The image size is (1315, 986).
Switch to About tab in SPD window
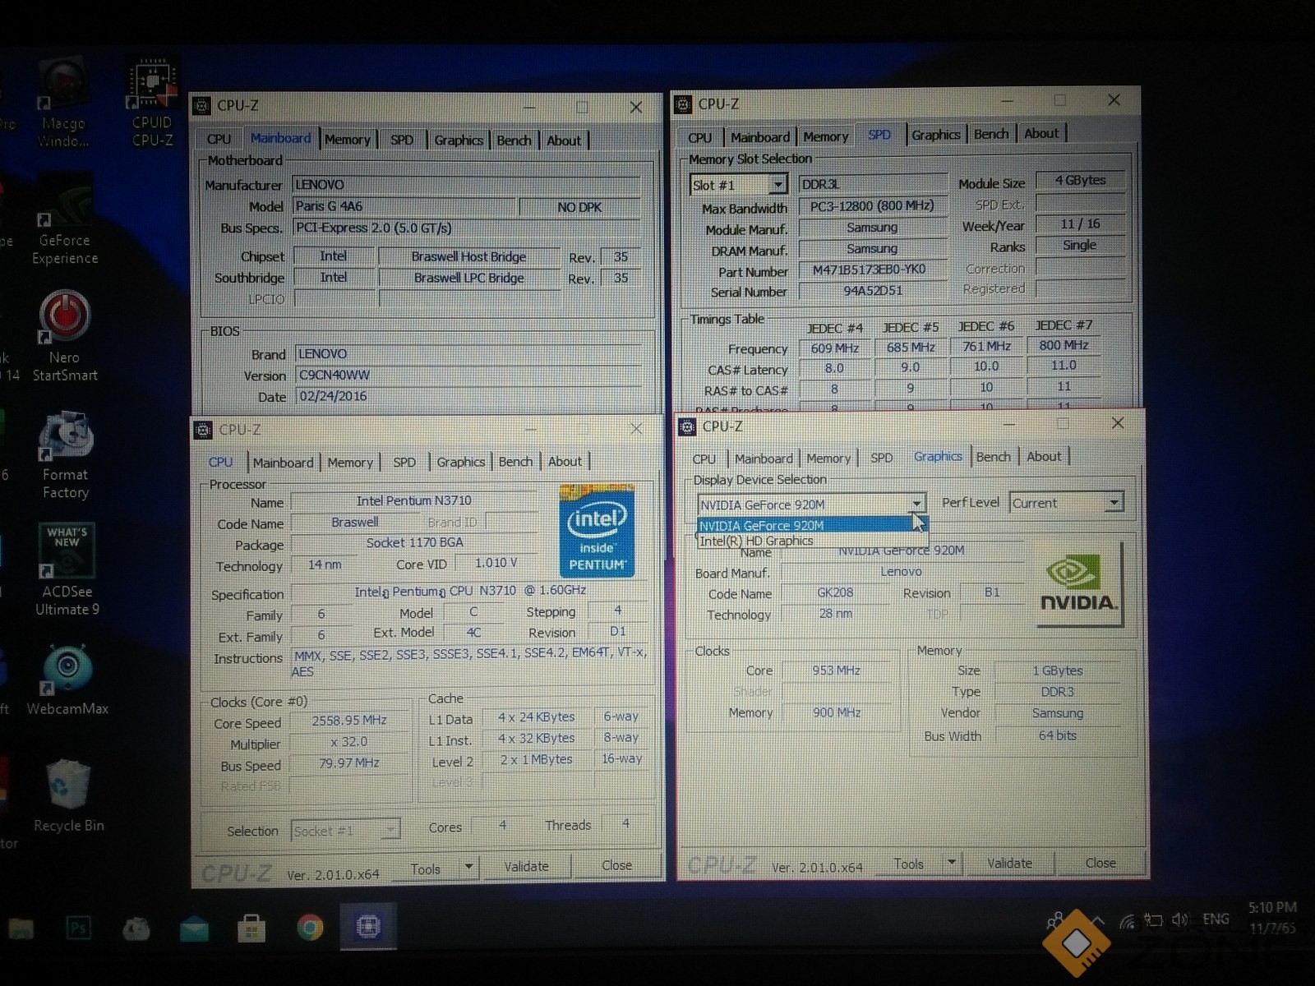pos(1041,133)
